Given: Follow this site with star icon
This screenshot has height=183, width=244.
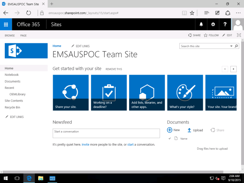Looking at the screenshot, I should click(x=206, y=35).
